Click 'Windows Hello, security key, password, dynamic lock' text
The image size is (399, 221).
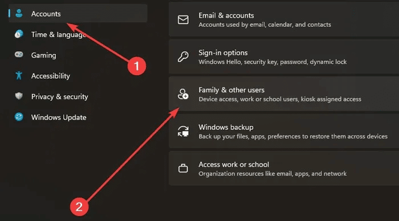(x=272, y=62)
